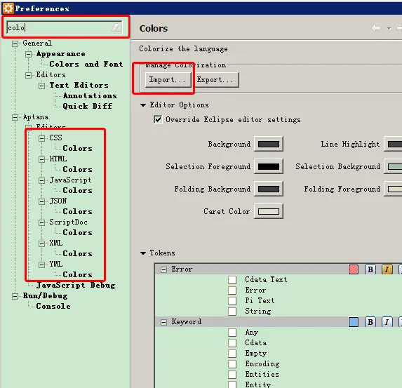The height and width of the screenshot is (388, 402).
Task: Toggle italic for Error token
Action: (x=387, y=269)
